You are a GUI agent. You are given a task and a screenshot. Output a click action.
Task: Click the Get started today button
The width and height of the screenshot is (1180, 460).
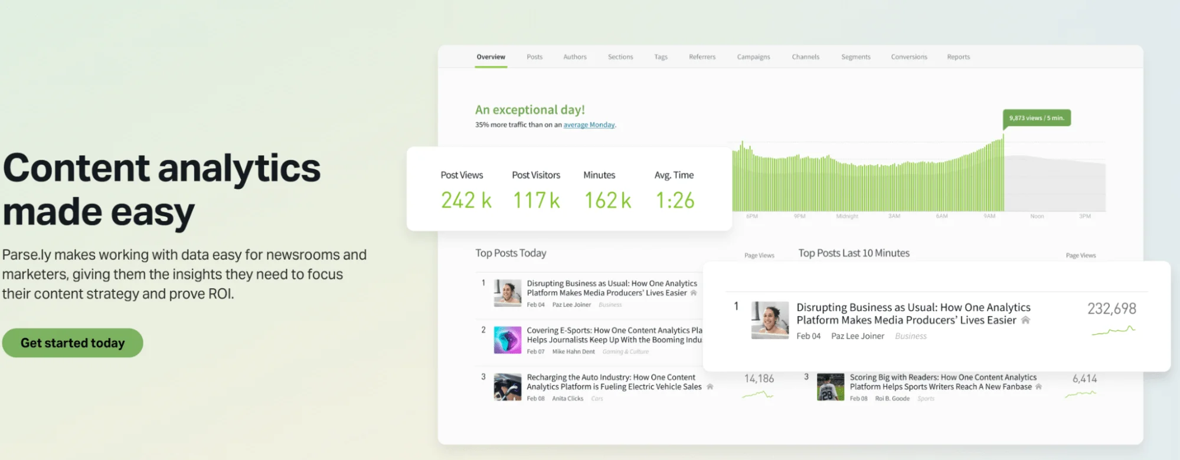click(x=73, y=343)
